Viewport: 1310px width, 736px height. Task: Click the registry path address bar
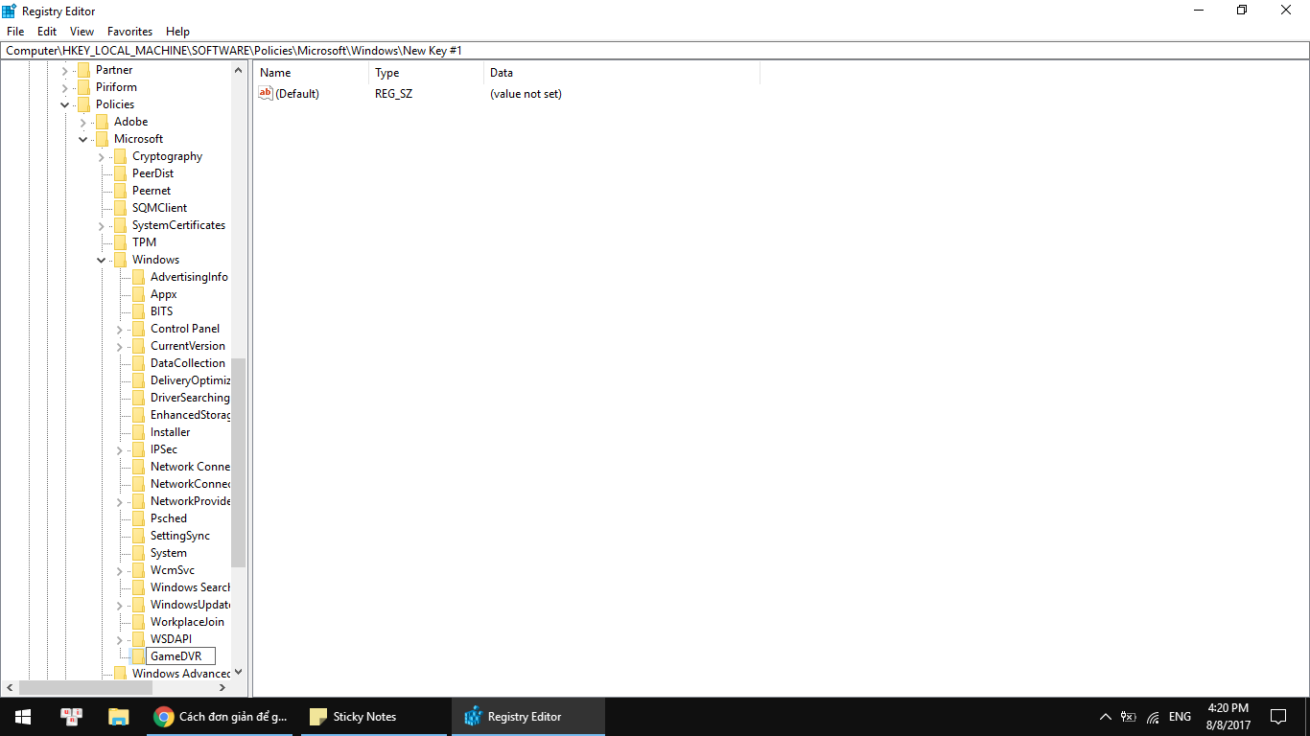(x=384, y=50)
